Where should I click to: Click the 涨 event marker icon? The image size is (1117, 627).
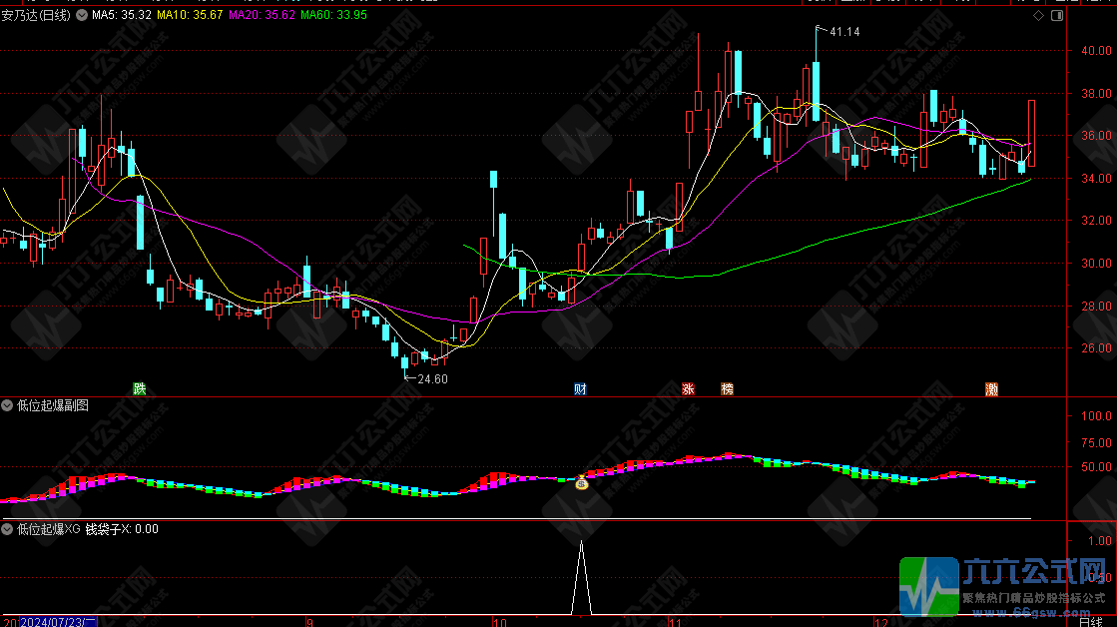(x=688, y=388)
